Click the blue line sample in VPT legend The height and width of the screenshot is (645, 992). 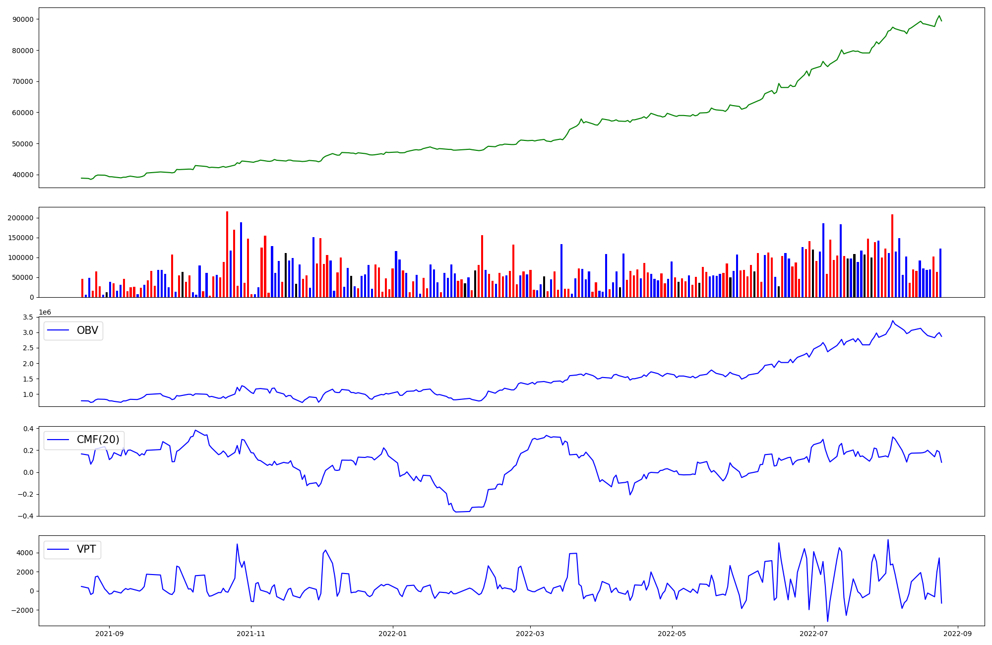point(59,549)
